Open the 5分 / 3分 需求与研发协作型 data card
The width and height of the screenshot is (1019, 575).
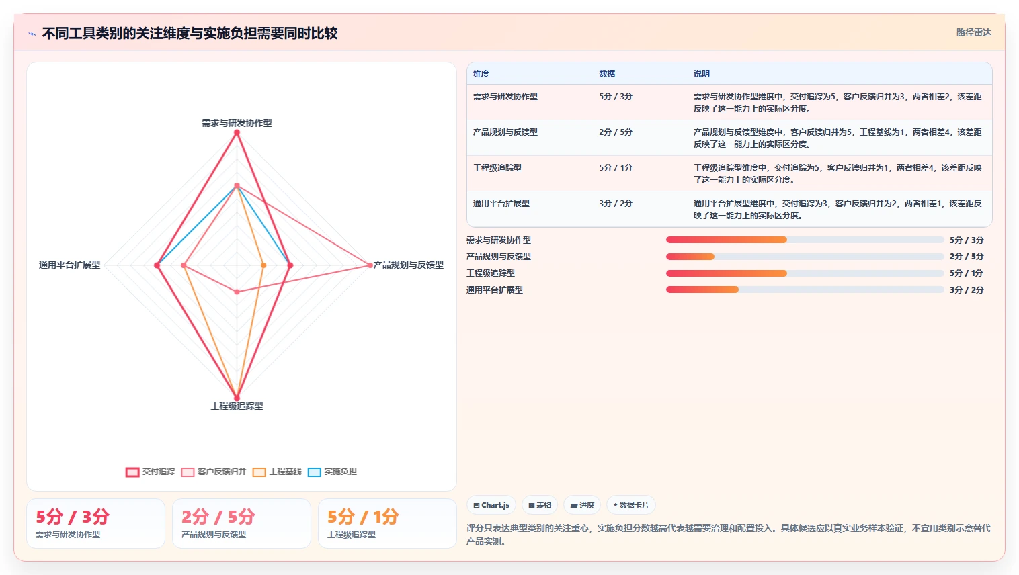point(95,523)
